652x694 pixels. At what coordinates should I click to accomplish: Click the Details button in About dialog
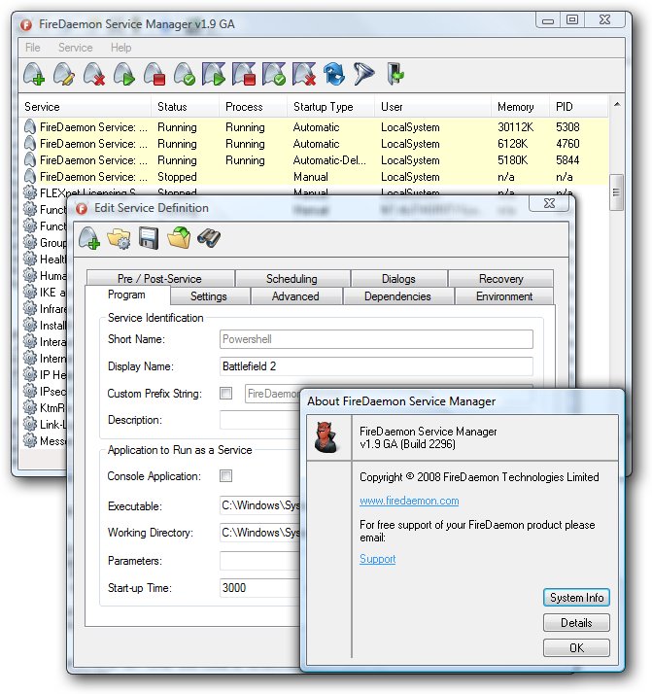pyautogui.click(x=576, y=623)
